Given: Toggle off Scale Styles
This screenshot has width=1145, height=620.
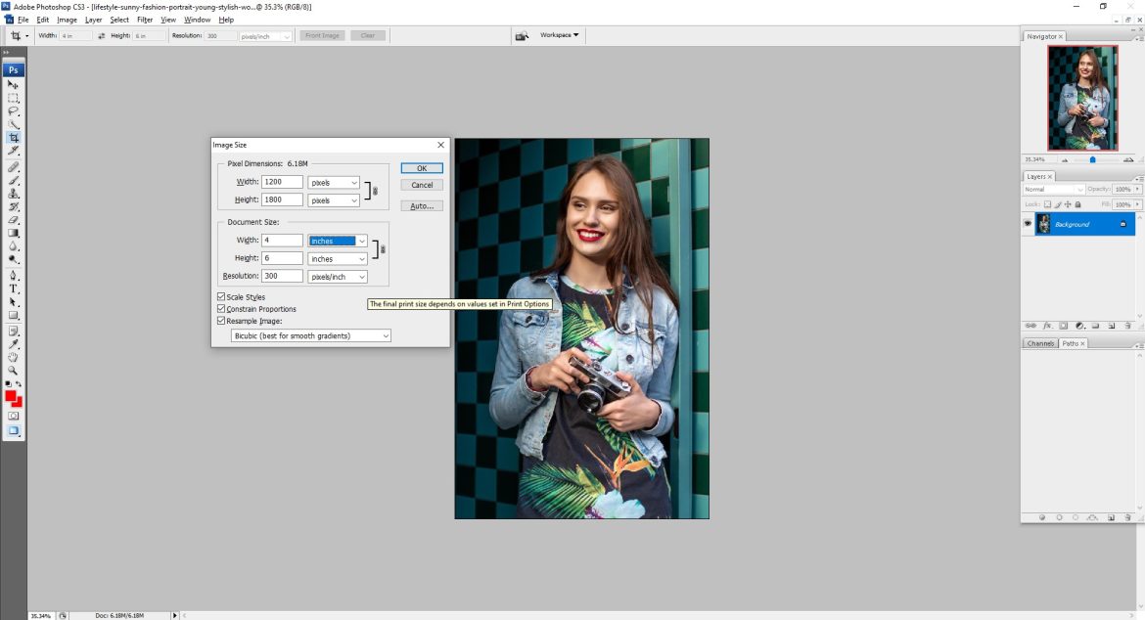Looking at the screenshot, I should [x=220, y=296].
